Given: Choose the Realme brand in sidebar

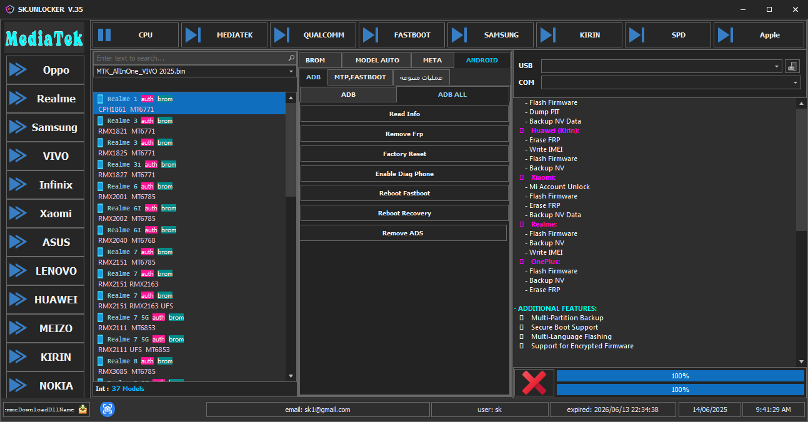Looking at the screenshot, I should pyautogui.click(x=45, y=99).
